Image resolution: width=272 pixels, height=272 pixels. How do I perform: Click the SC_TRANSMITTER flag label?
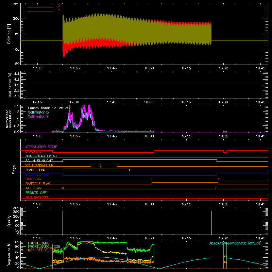coord(39,165)
